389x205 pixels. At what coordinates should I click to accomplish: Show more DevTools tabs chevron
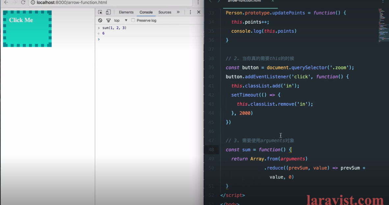point(178,12)
